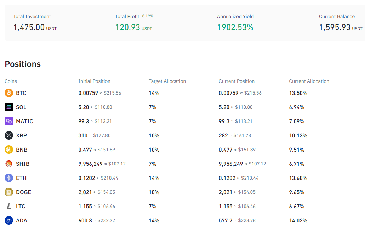Click ADA initial position 600.8 ≈ $232.72
Screen dimensions: 365x231
(97, 220)
